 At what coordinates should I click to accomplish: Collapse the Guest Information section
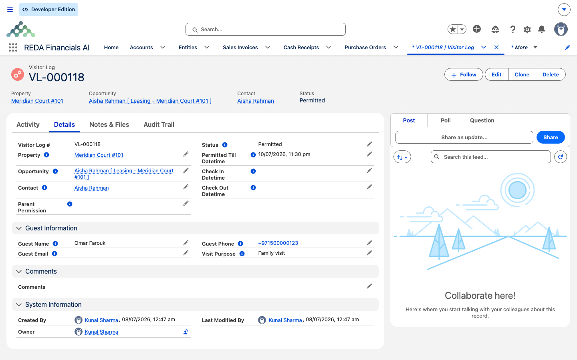[x=19, y=228]
